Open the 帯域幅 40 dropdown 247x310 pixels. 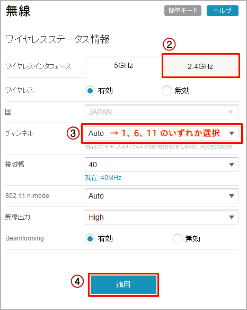162,165
